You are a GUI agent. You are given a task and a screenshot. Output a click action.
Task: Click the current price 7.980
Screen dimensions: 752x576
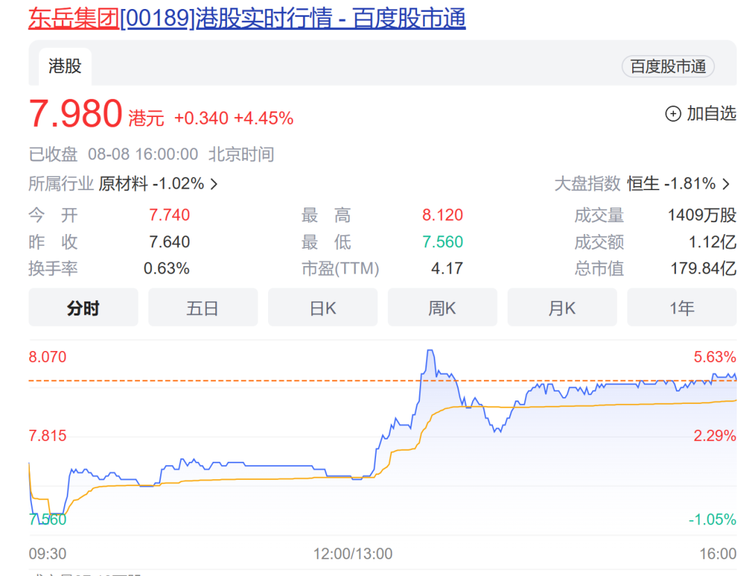click(x=76, y=114)
